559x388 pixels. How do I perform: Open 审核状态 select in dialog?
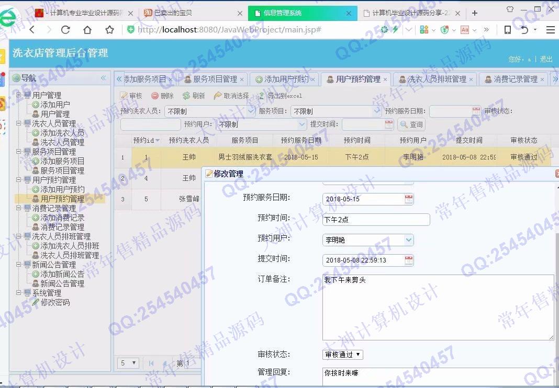(343, 355)
